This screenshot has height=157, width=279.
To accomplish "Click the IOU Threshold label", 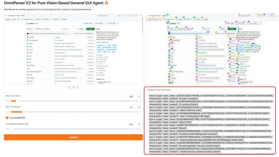I will [x=13, y=107].
